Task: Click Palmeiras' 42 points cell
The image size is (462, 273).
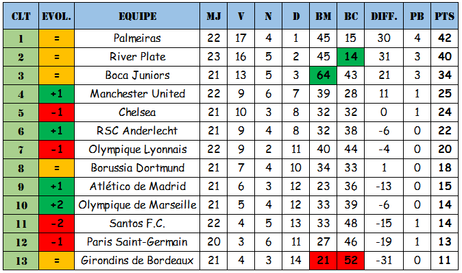Action: click(x=445, y=38)
